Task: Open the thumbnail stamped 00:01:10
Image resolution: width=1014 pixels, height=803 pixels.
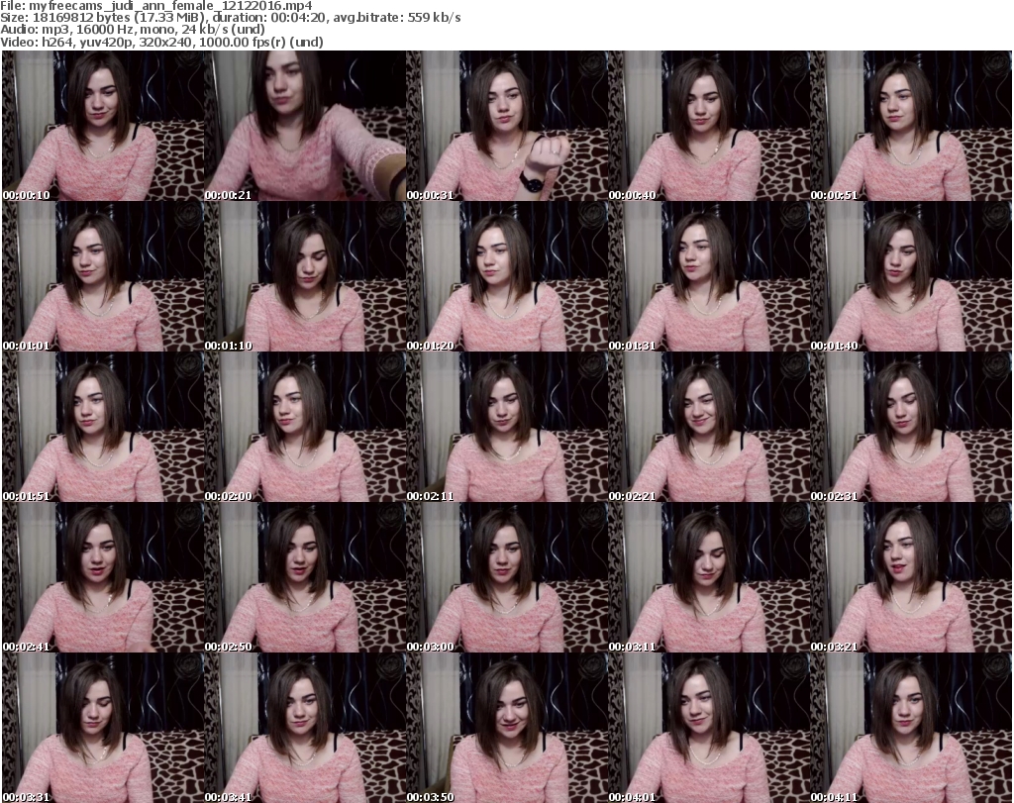Action: [305, 276]
